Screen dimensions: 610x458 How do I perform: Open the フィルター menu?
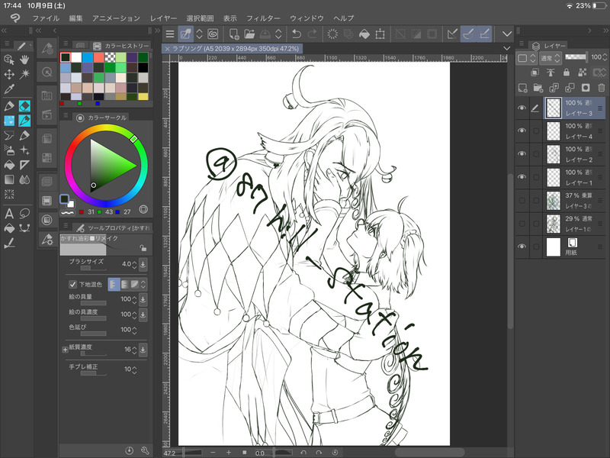coord(263,18)
